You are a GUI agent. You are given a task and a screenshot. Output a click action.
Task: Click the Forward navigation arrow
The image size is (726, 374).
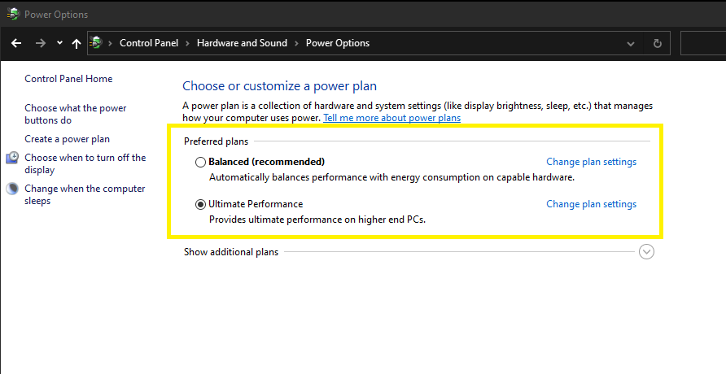click(41, 43)
